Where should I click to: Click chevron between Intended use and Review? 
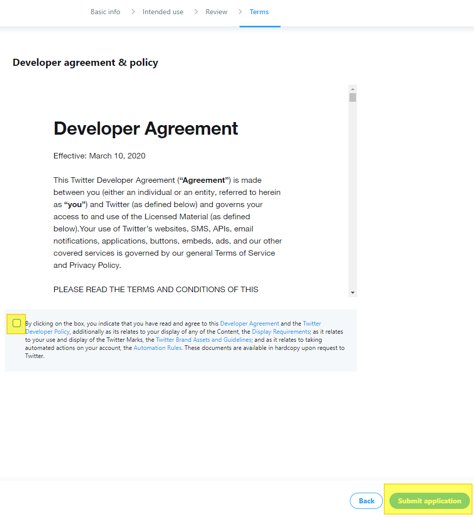pos(196,12)
